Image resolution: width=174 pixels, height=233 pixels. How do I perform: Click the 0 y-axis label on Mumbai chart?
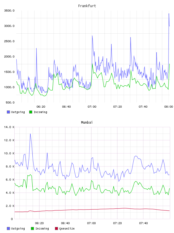[x=12, y=219]
